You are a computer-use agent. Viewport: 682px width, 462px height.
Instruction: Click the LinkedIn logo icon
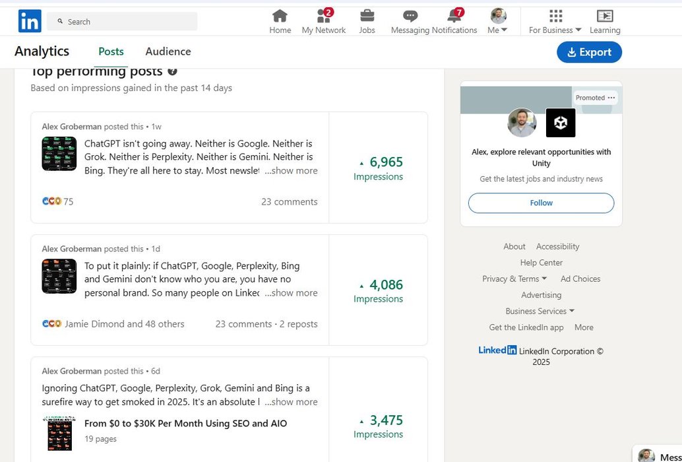(x=30, y=21)
